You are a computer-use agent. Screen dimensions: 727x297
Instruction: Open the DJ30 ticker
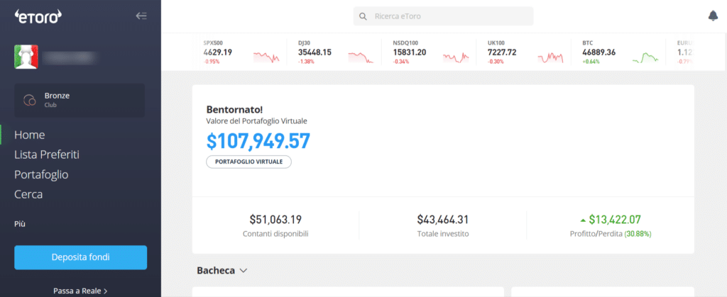click(336, 52)
